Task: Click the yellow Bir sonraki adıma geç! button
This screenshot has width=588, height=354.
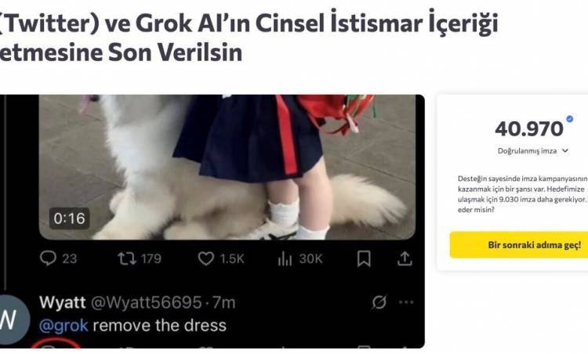Action: [519, 244]
